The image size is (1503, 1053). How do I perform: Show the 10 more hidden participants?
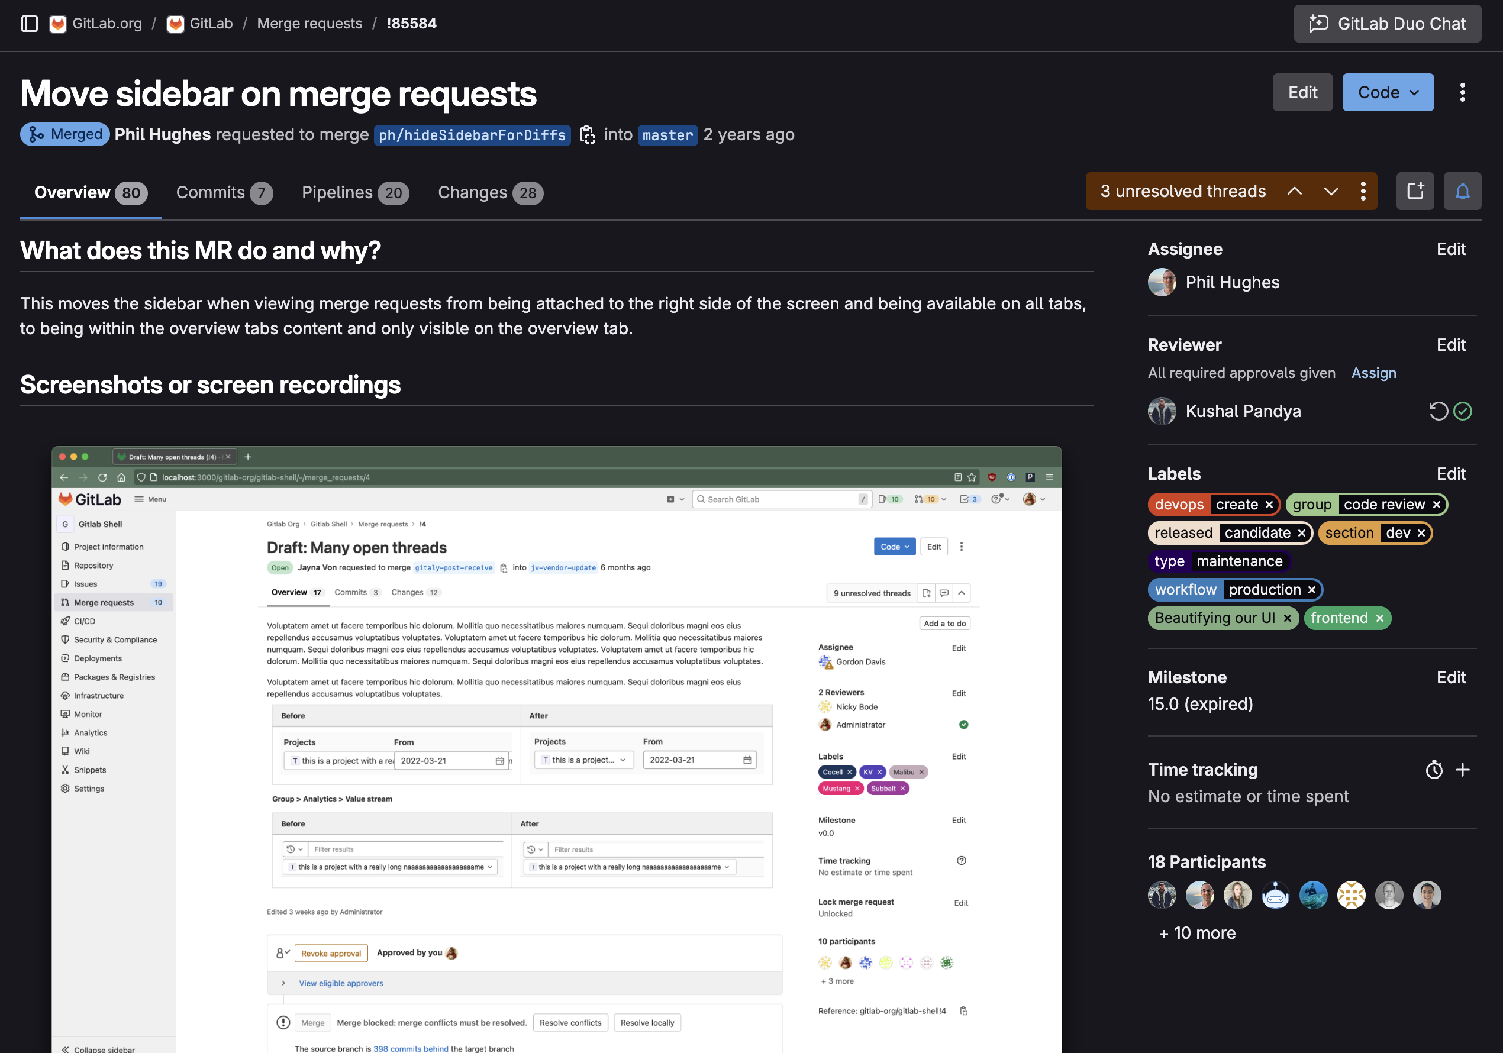click(1196, 932)
